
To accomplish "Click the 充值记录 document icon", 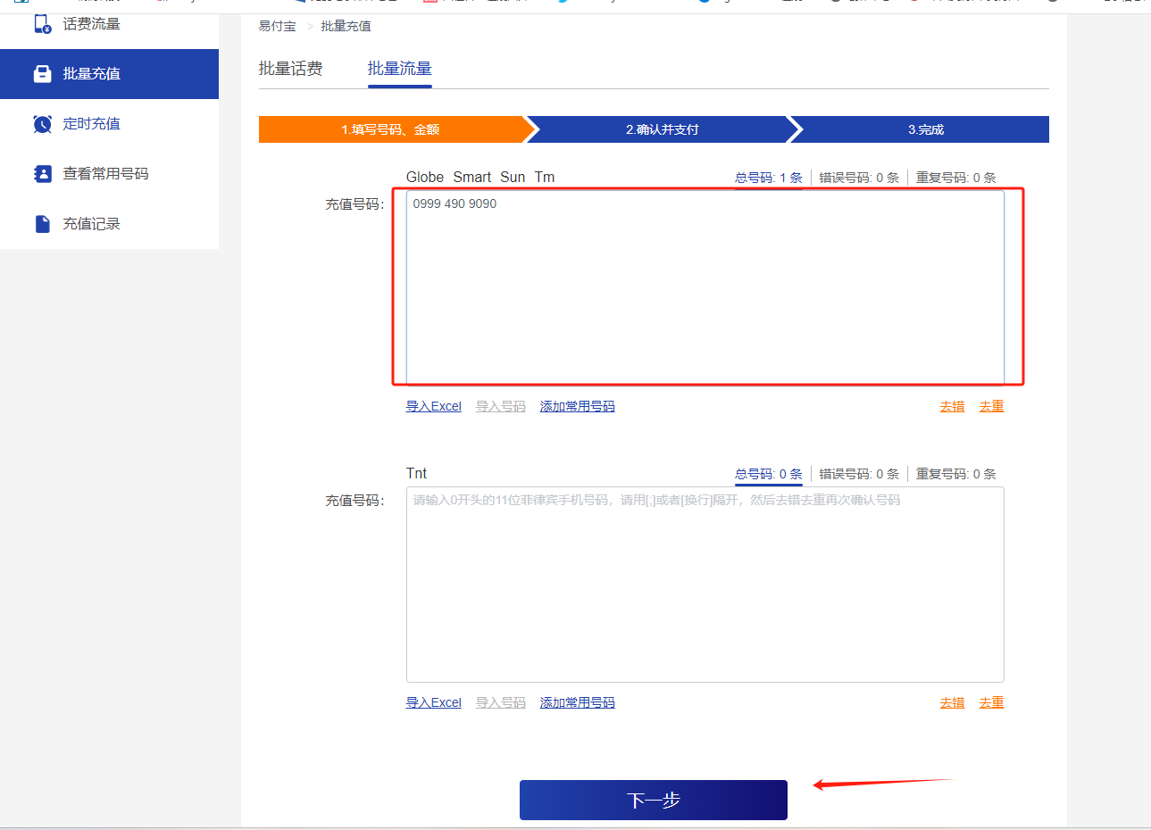I will [42, 224].
